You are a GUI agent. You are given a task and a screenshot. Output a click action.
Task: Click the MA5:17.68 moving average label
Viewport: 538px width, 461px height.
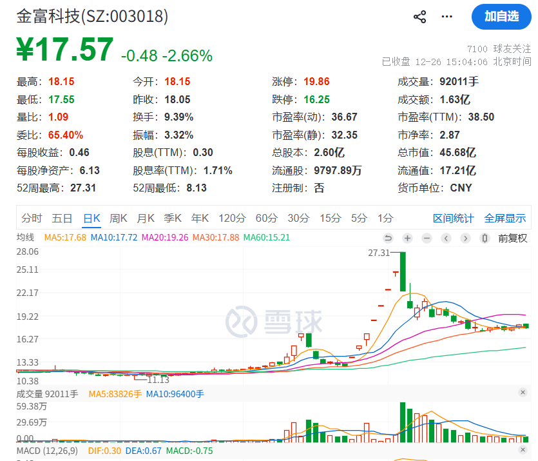click(x=65, y=237)
